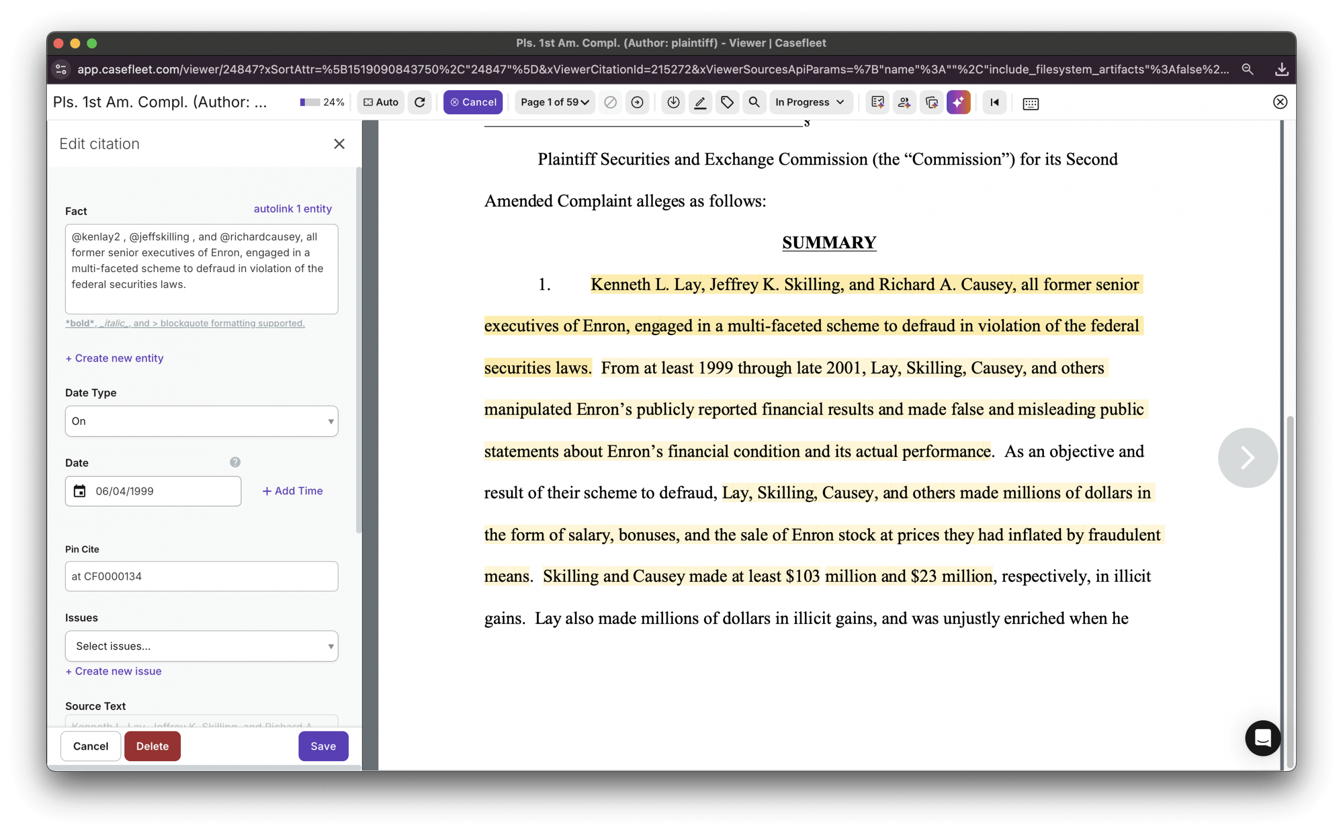The image size is (1343, 833).
Task: Open the formatting supported help link
Action: coord(185,323)
